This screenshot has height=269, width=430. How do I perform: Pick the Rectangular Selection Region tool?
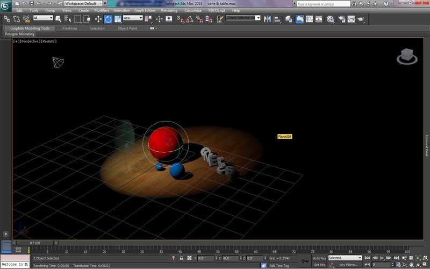(77, 19)
